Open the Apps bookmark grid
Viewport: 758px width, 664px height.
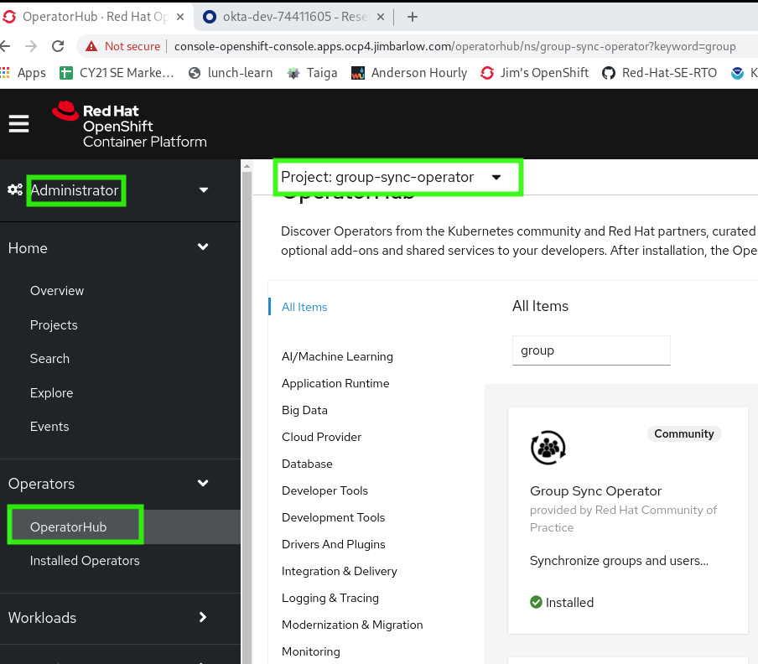pyautogui.click(x=23, y=73)
